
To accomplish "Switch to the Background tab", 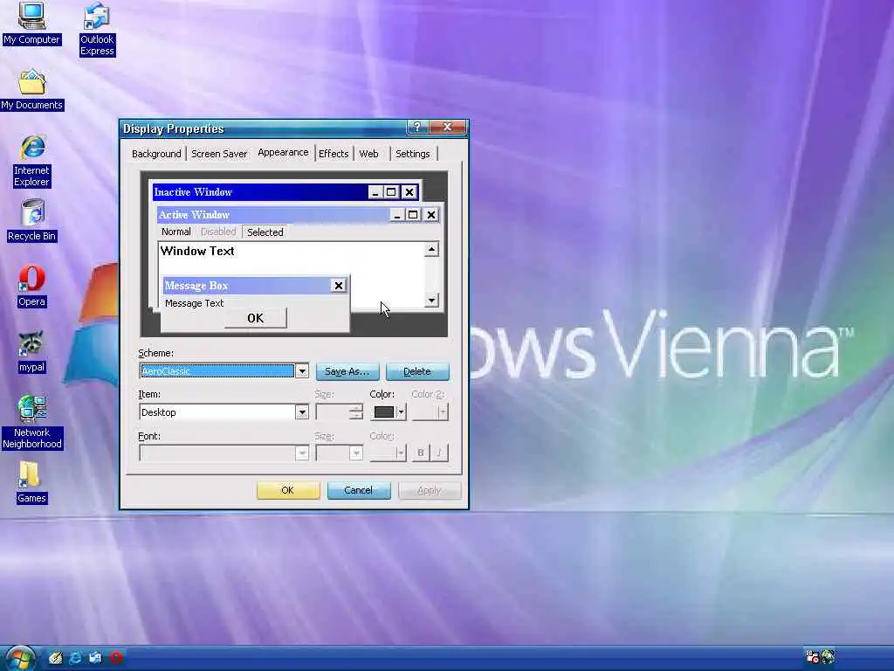I will tap(156, 154).
